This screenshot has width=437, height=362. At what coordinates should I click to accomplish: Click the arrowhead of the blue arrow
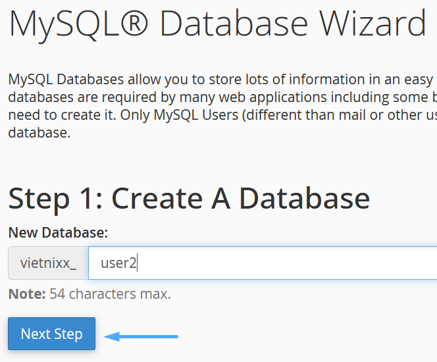(x=111, y=336)
